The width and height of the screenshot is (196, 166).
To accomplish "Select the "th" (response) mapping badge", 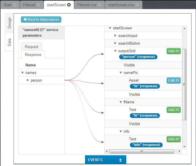I will pos(145,86).
